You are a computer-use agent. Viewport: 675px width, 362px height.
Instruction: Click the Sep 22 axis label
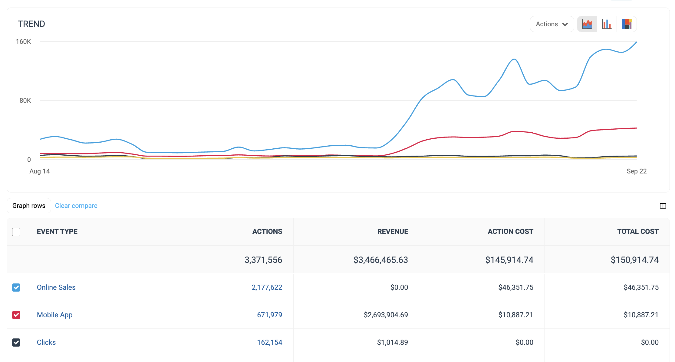pyautogui.click(x=637, y=171)
